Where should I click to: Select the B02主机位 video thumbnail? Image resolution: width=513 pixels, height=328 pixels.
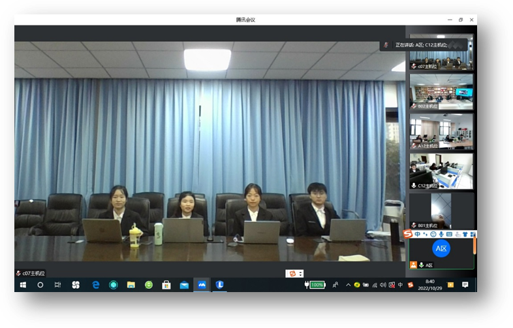tap(441, 91)
